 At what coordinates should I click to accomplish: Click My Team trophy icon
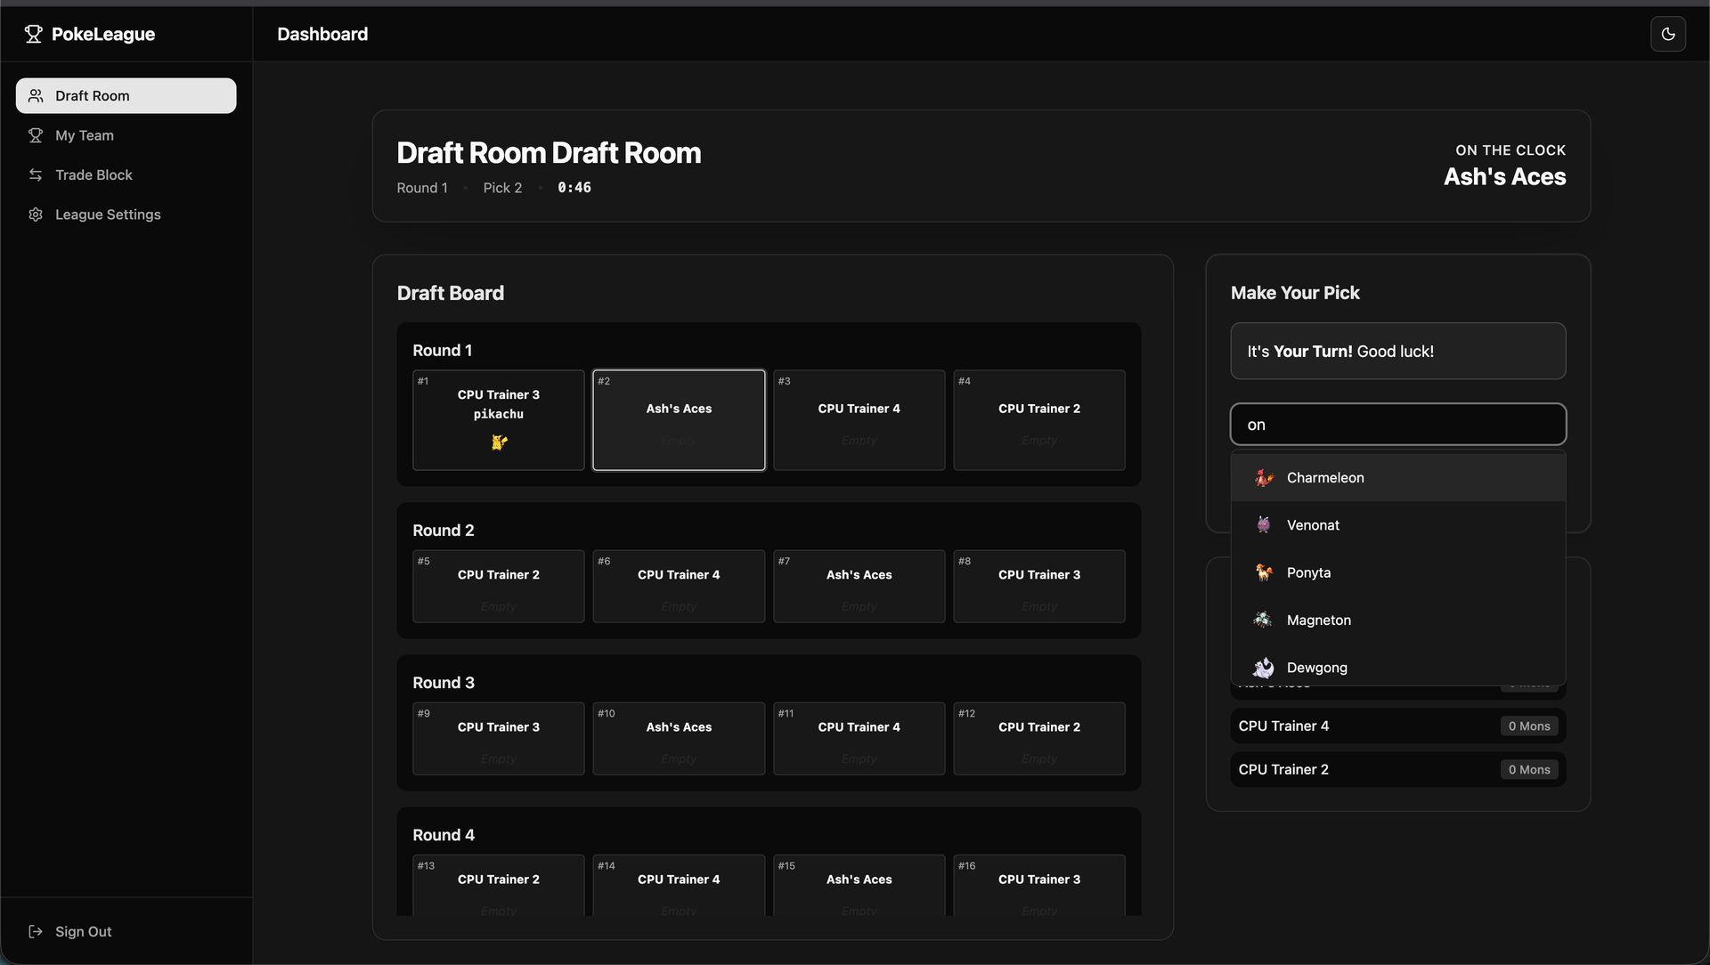click(36, 135)
